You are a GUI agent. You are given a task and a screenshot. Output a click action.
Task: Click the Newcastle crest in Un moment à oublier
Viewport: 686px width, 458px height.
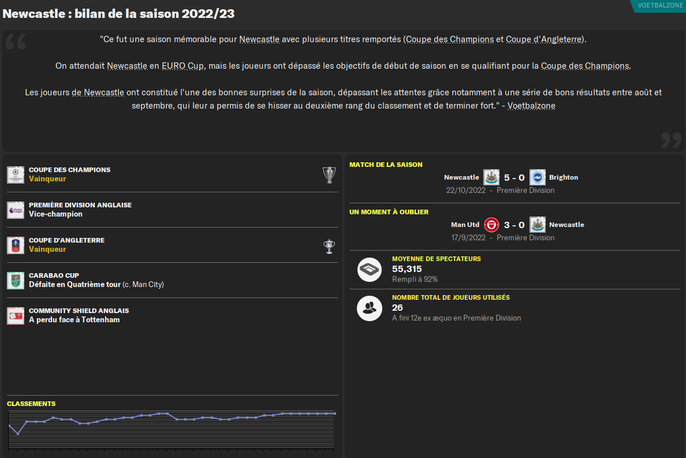click(x=537, y=225)
